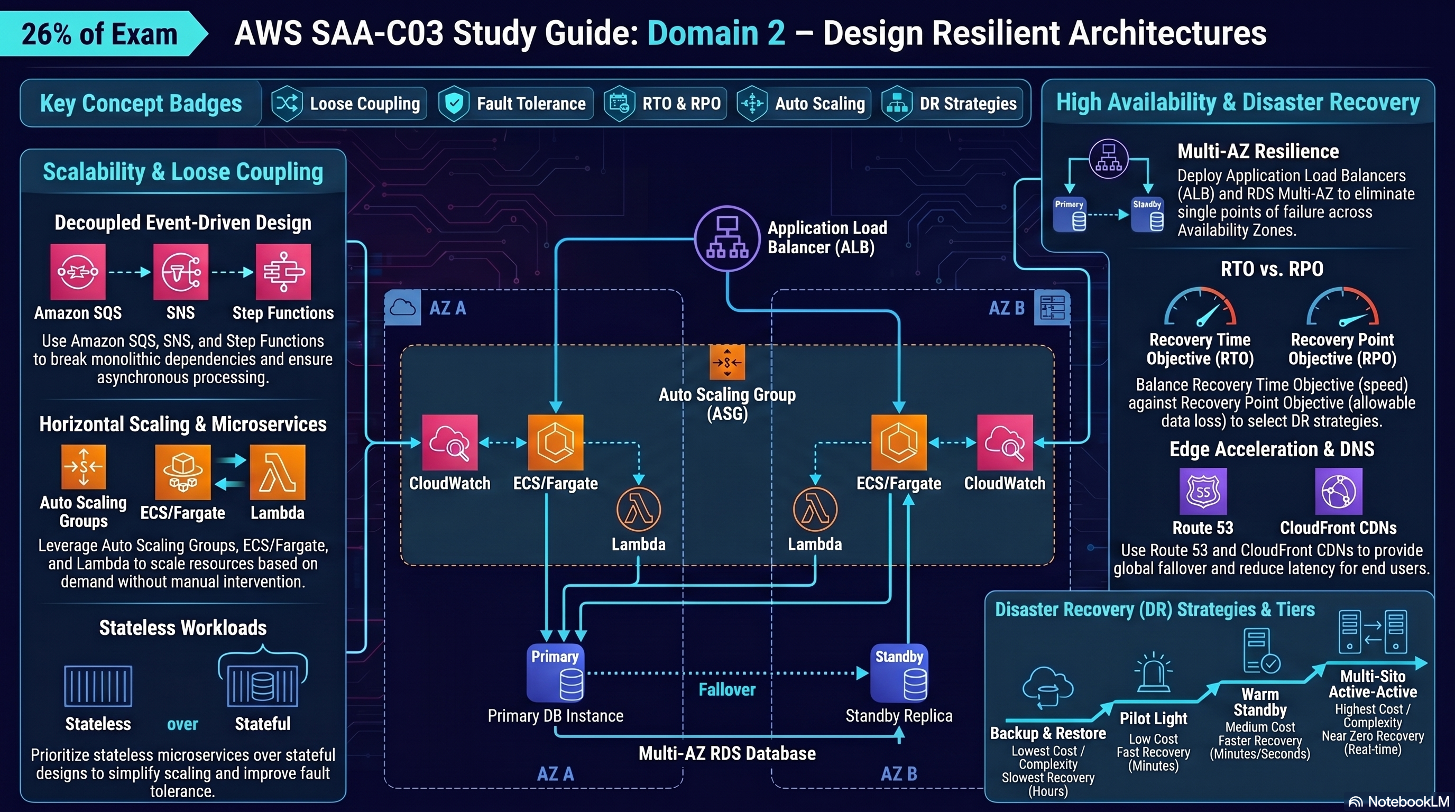Screen dimensions: 1455x812
Task: Select the RTO & RPO calendar badge icon
Action: coord(619,103)
